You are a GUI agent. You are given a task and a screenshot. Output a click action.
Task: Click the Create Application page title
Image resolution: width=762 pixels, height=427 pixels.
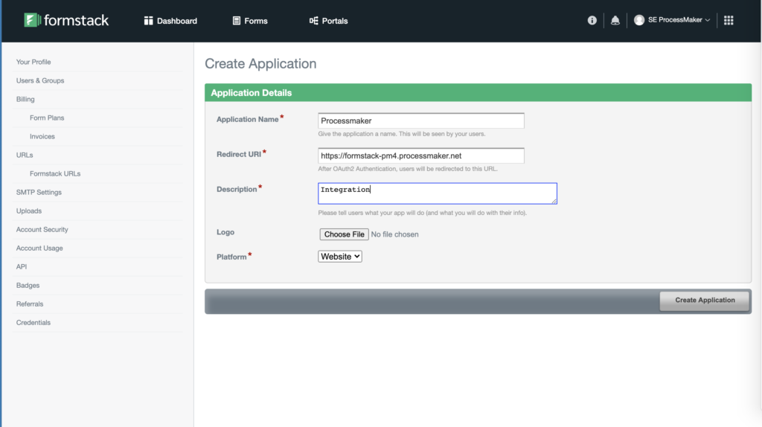(260, 64)
